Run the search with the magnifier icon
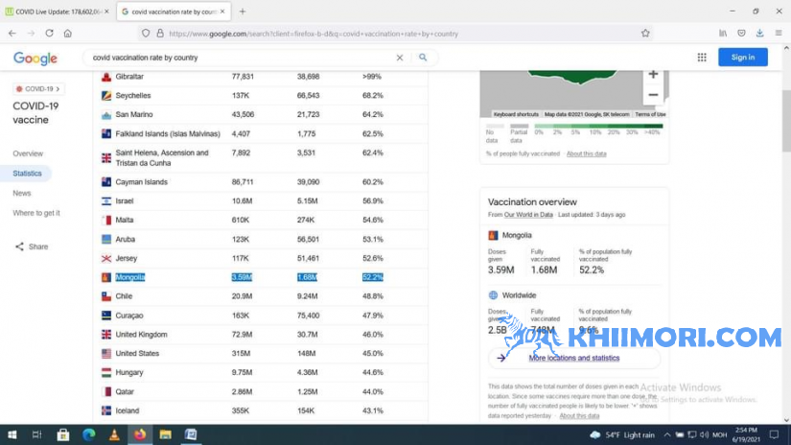The width and height of the screenshot is (791, 445). (x=423, y=58)
